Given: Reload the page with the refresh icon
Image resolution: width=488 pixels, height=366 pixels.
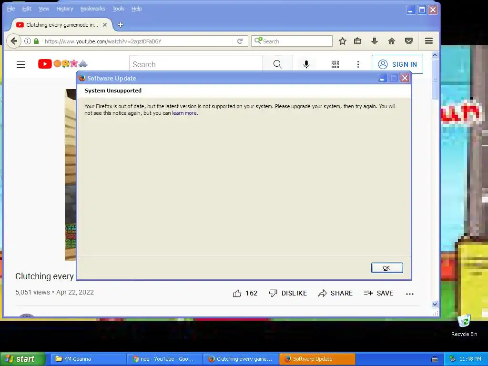Looking at the screenshot, I should (x=240, y=41).
